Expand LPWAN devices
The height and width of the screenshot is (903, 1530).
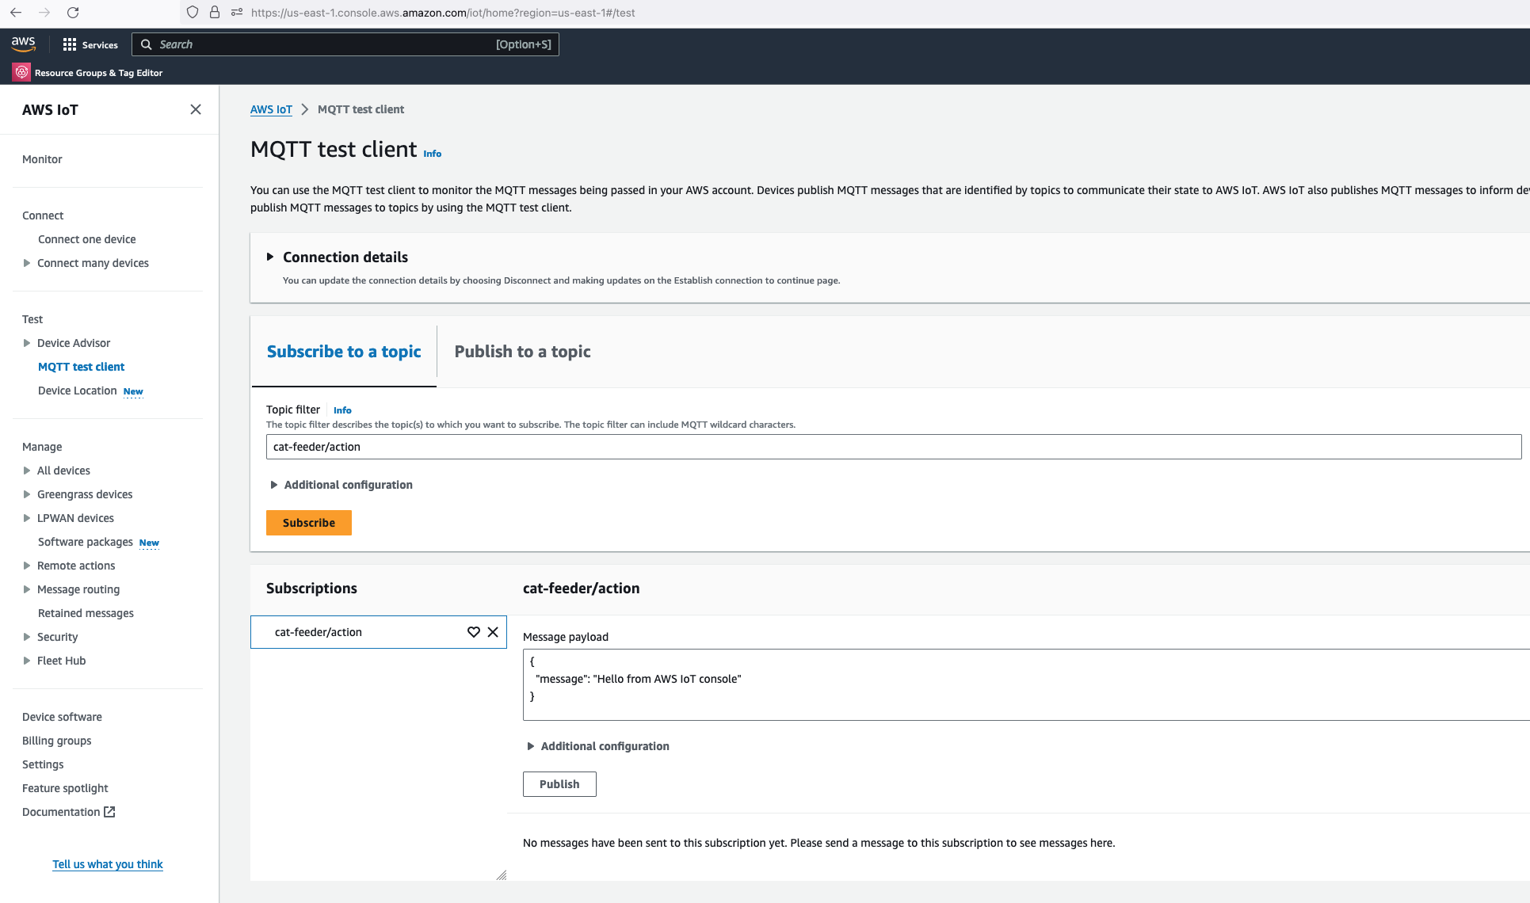pyautogui.click(x=27, y=518)
